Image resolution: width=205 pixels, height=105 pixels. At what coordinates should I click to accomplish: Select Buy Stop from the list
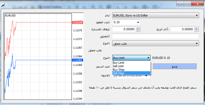[x=131, y=70]
